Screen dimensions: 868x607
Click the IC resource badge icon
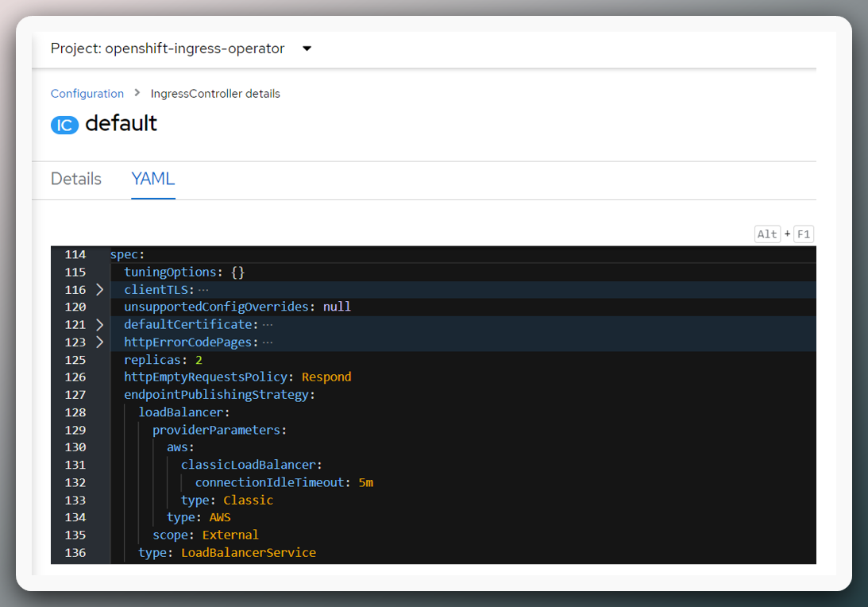[x=65, y=126]
